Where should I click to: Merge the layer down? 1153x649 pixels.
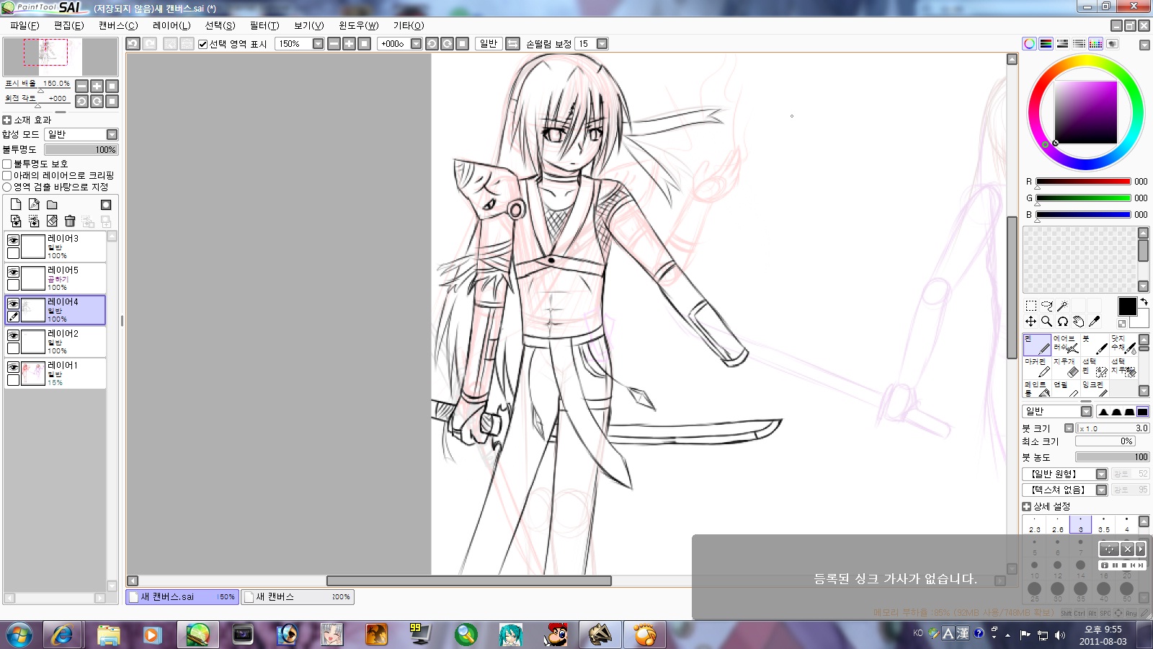click(x=34, y=221)
